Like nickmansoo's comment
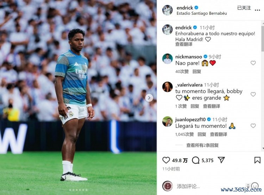 pos(253,63)
